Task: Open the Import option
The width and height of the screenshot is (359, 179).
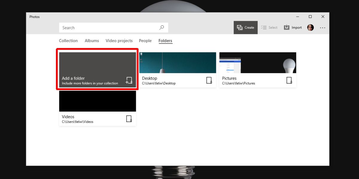Action: (x=293, y=27)
